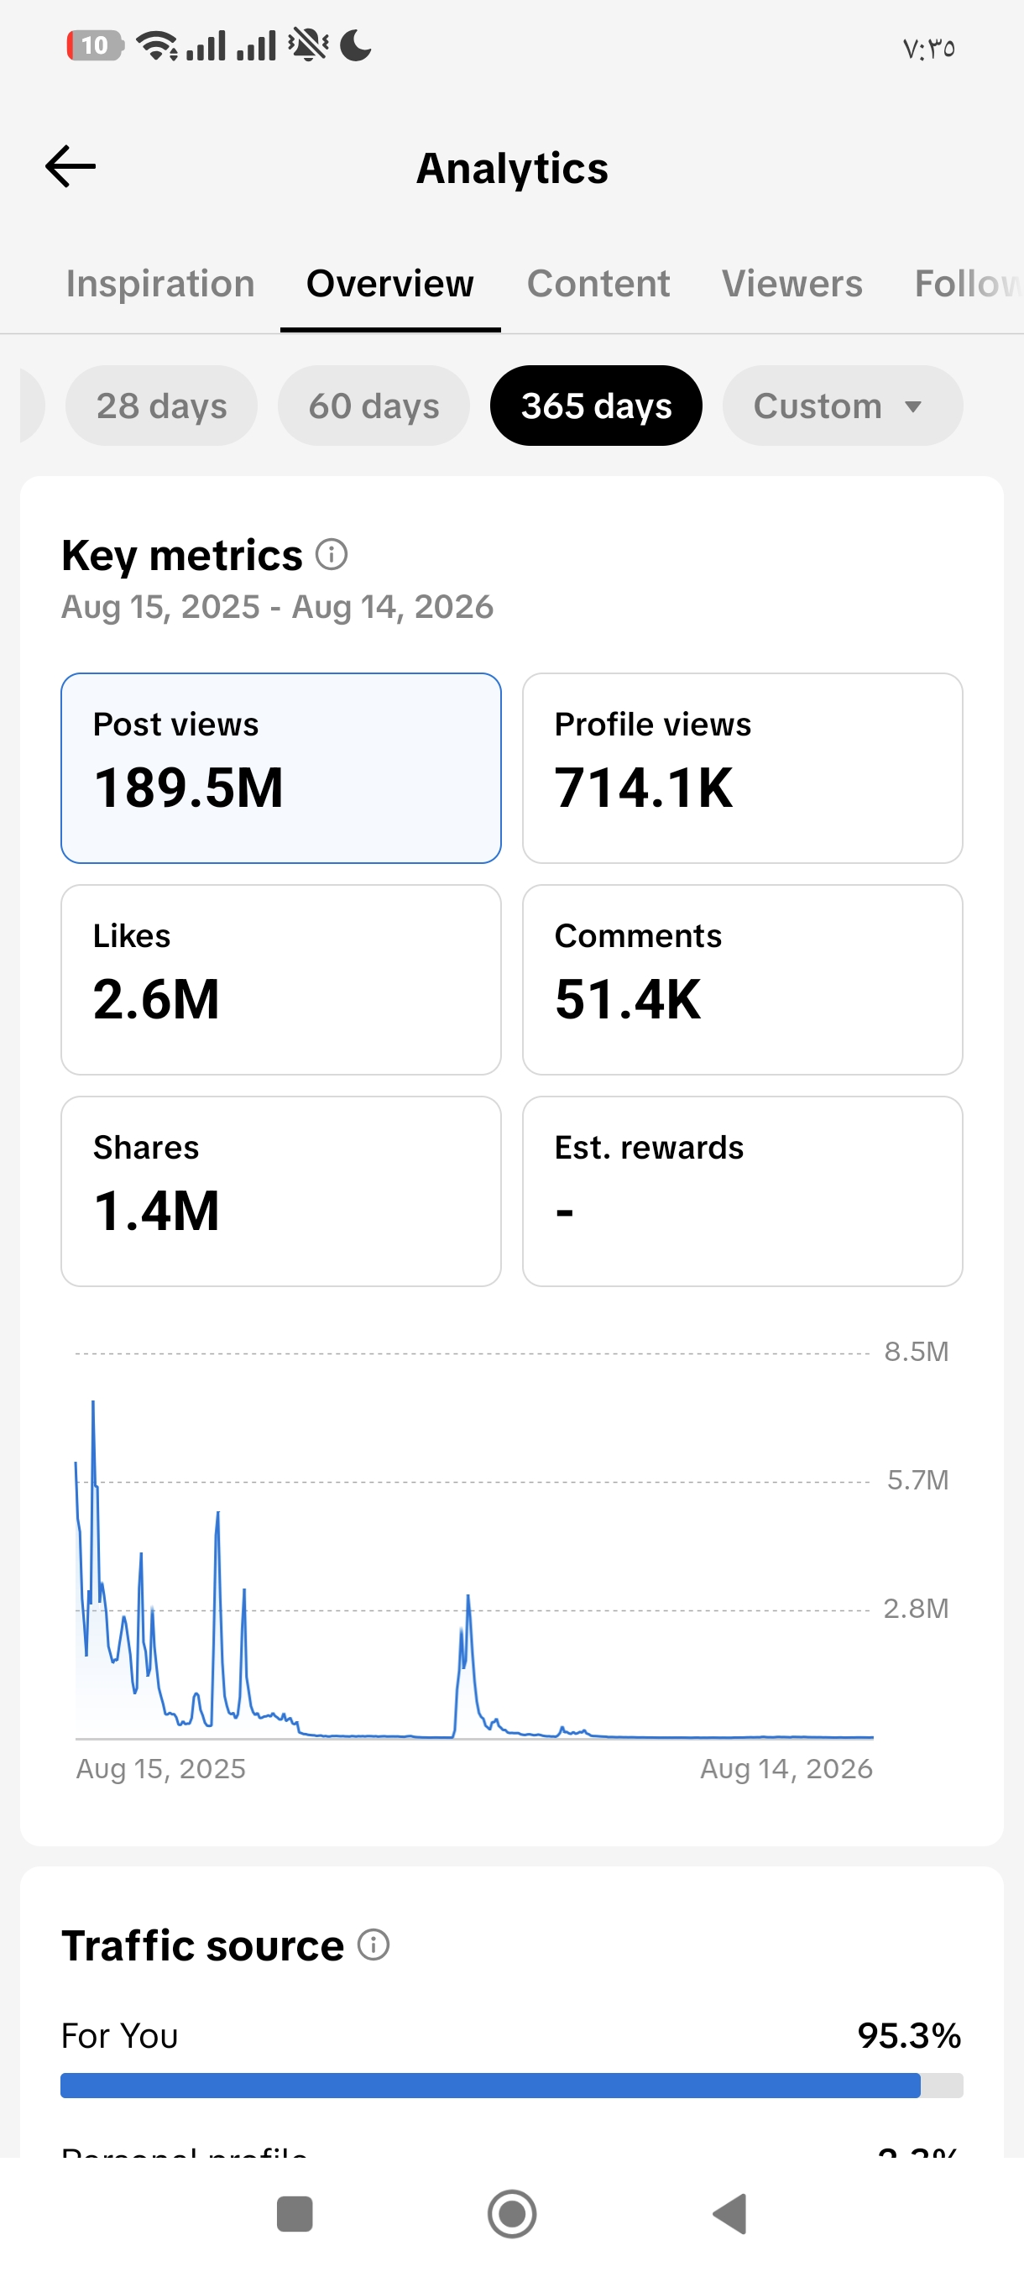Tap the Android home button

511,2213
